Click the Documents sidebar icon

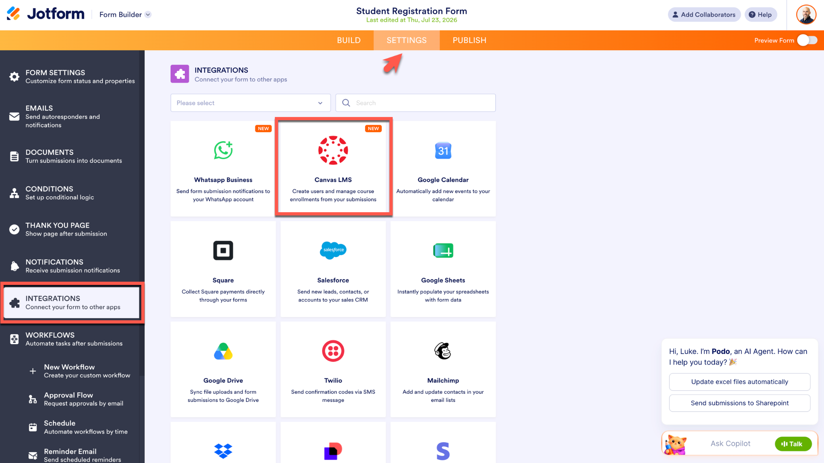tap(14, 156)
